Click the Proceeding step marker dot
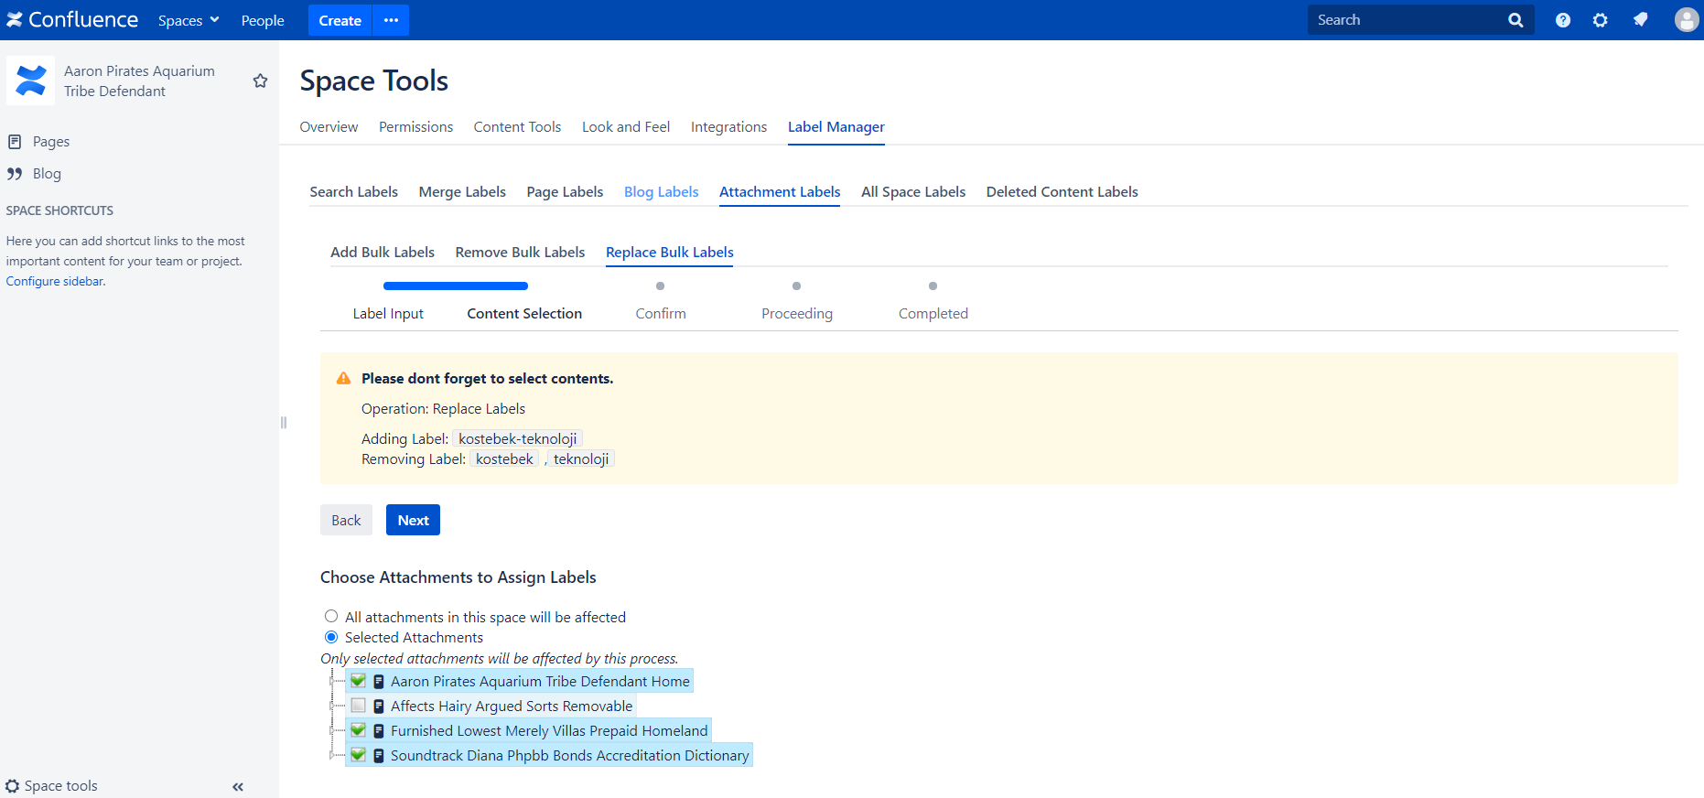Viewport: 1704px width, 798px height. coord(797,286)
